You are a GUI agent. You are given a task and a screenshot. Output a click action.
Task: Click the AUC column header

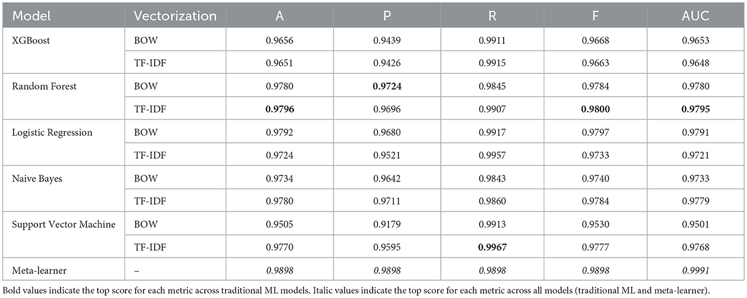coord(696,16)
